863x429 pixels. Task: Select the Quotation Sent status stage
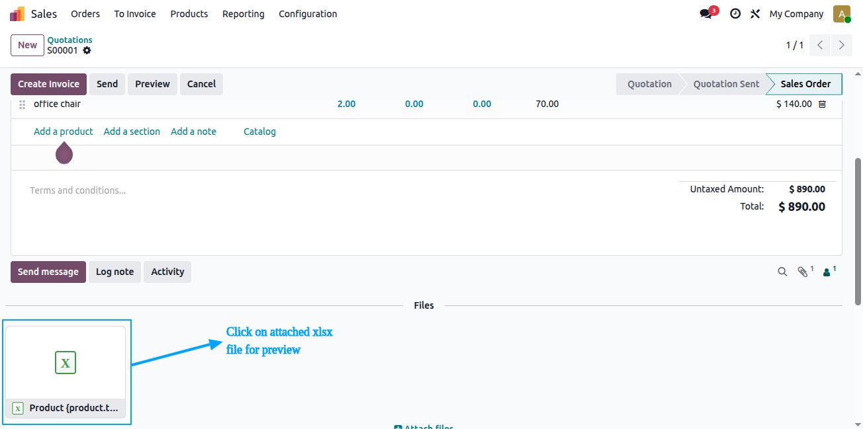726,84
